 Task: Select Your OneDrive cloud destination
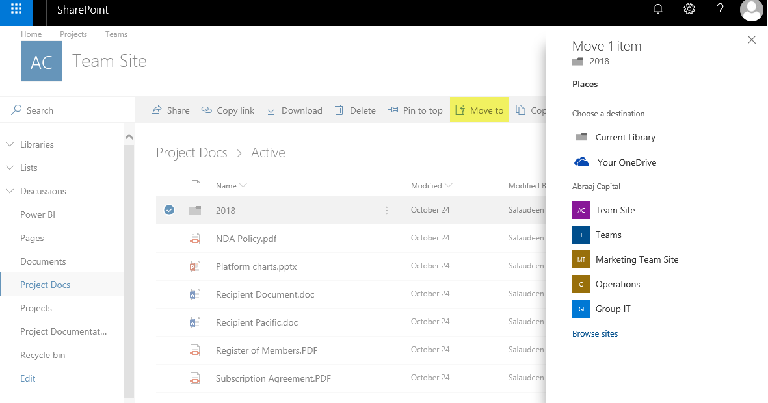(625, 162)
